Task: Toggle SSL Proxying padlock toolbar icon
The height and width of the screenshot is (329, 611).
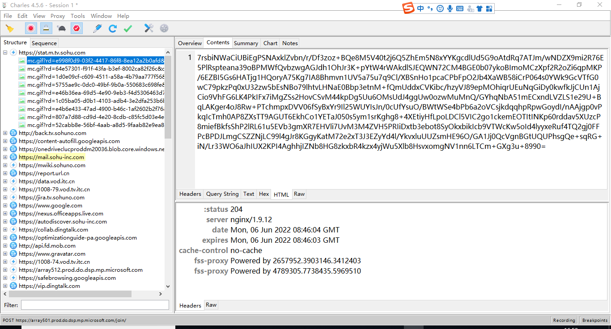Action: pos(46,28)
